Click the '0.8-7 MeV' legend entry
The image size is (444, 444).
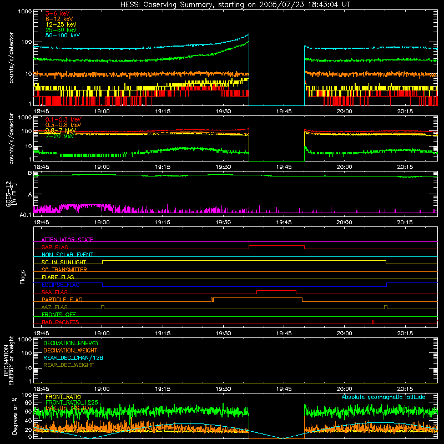60,130
